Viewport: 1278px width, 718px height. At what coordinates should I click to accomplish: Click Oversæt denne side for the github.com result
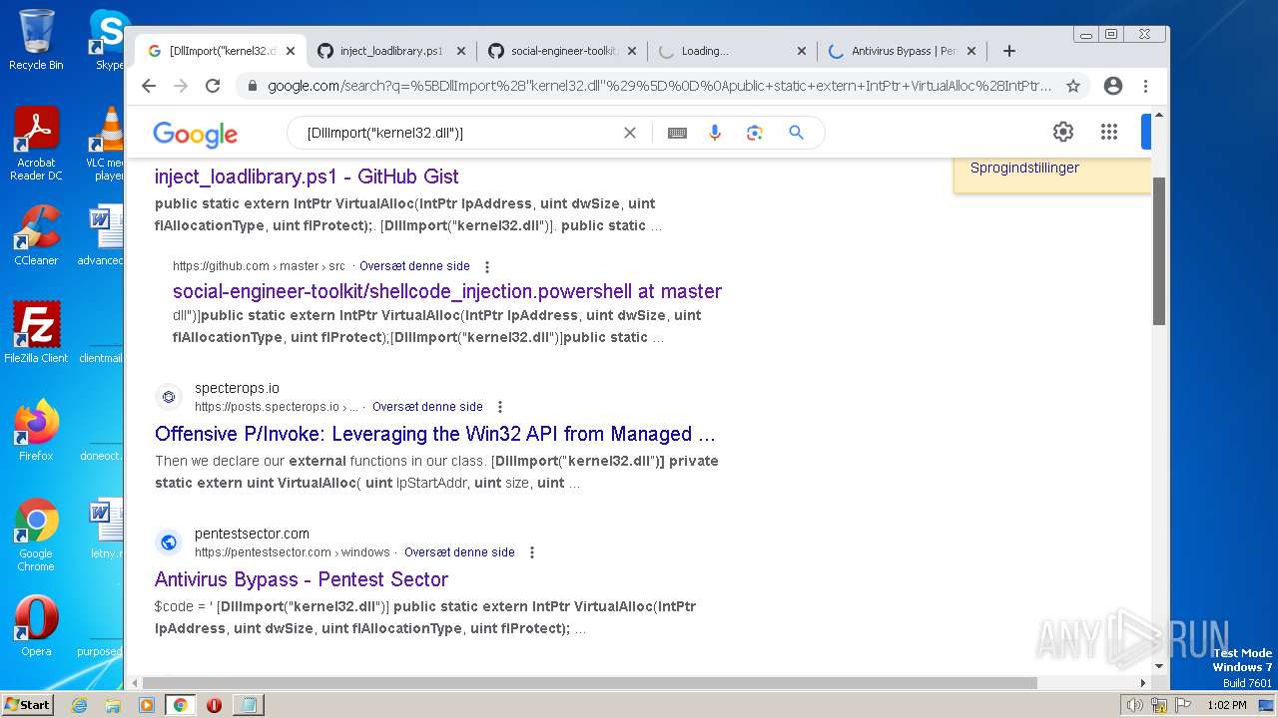(x=414, y=266)
